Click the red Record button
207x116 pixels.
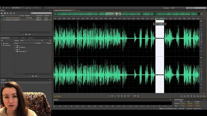coord(132,96)
